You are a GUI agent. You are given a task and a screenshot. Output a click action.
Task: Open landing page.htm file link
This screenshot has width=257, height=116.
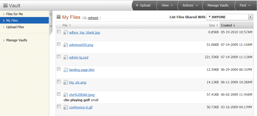click(x=82, y=70)
